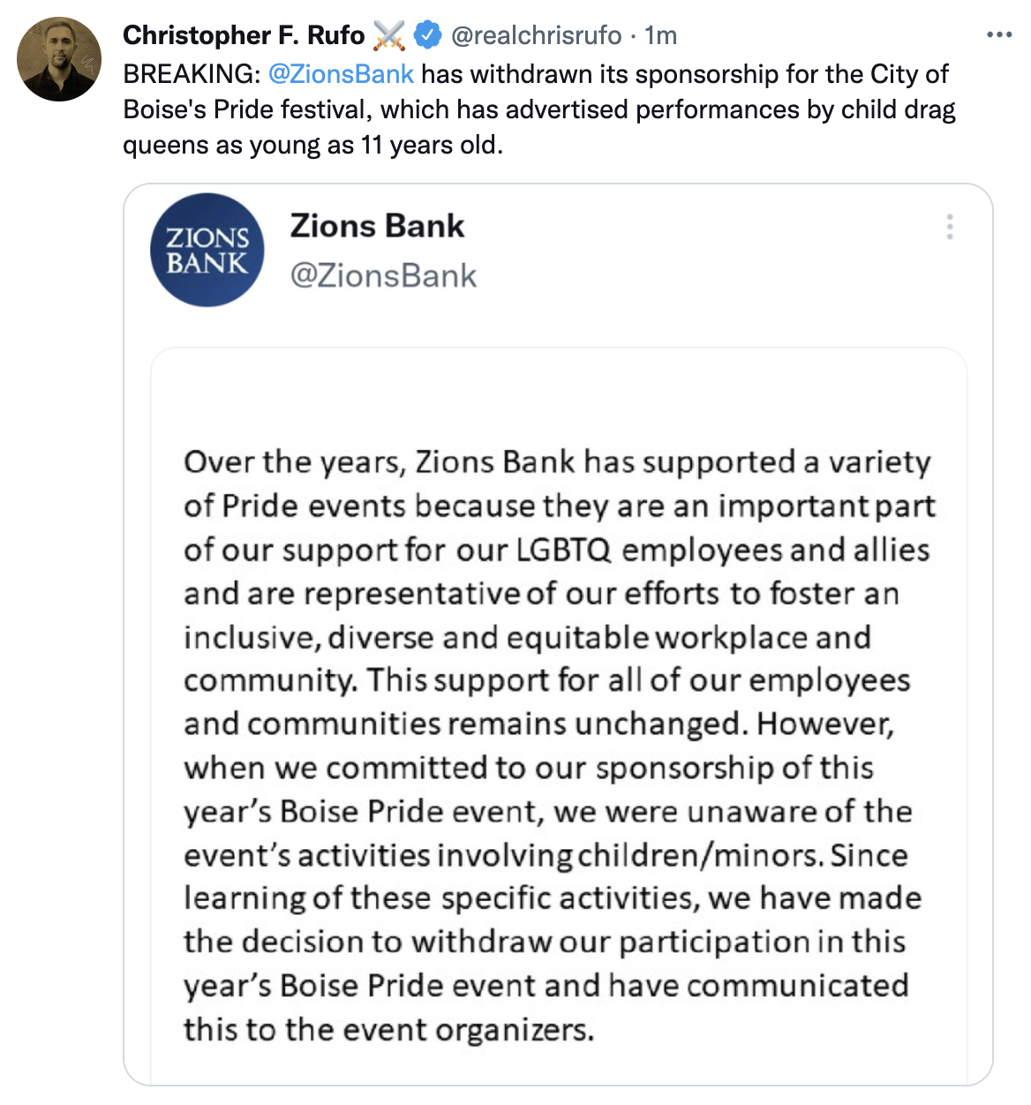The width and height of the screenshot is (1031, 1105).
Task: Click "However," in the statement text
Action: click(825, 724)
